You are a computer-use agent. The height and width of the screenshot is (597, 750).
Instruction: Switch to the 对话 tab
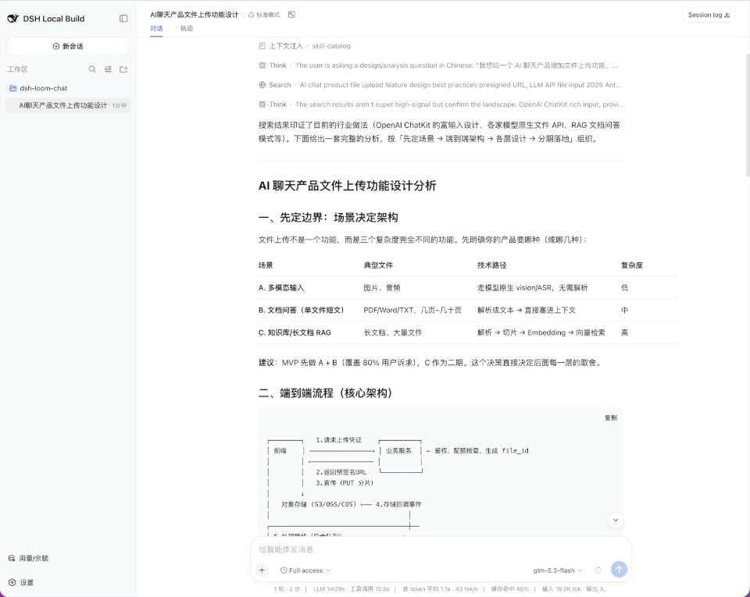[x=156, y=29]
